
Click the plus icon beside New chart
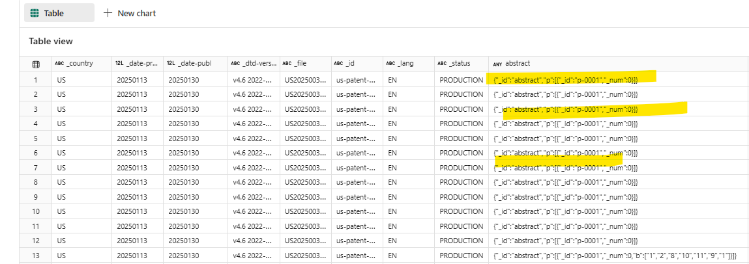108,14
